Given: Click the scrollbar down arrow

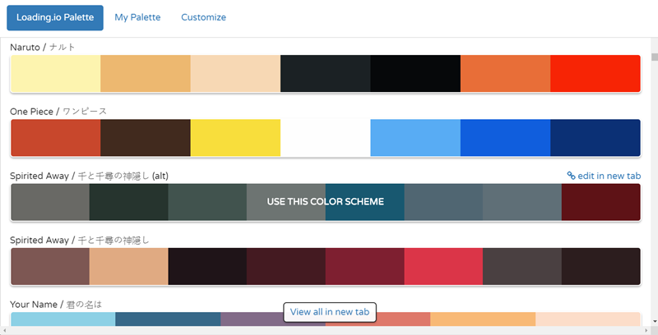Looking at the screenshot, I should 652,320.
